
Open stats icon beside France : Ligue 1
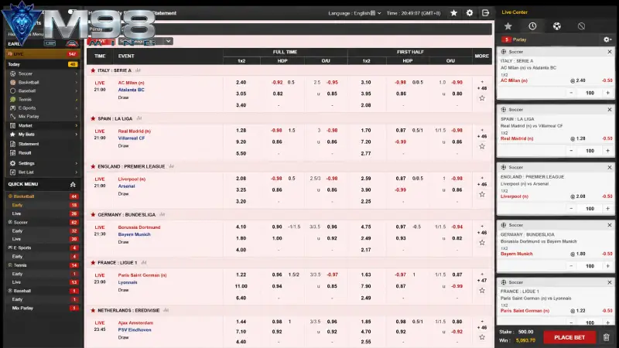click(x=144, y=262)
